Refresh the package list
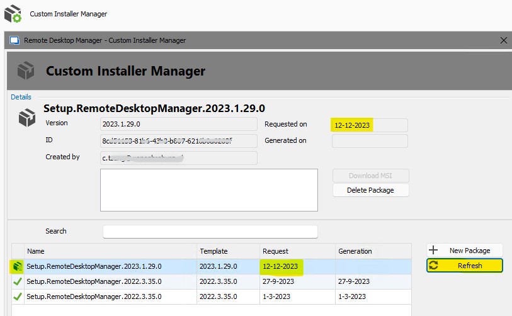This screenshot has height=316, width=512. [x=465, y=266]
